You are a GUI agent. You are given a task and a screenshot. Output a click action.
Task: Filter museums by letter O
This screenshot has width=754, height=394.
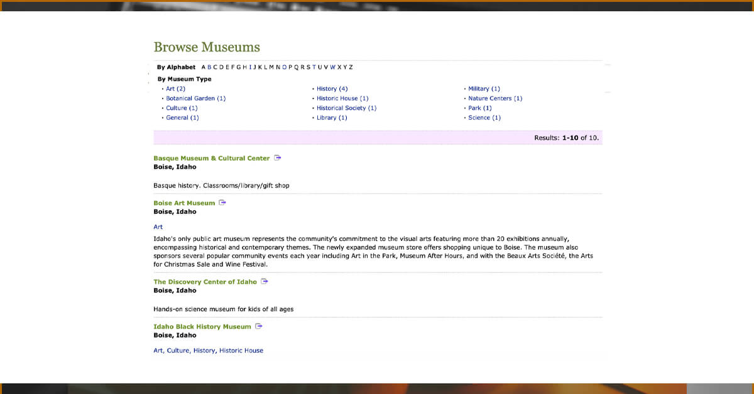pos(285,67)
